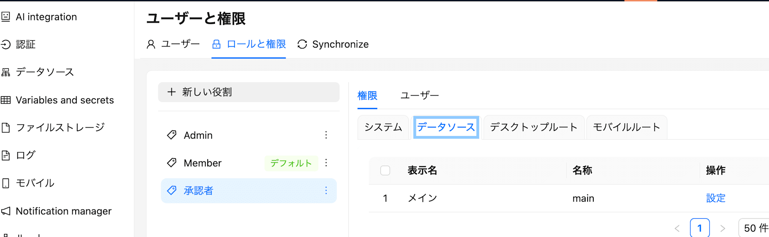Open the デスクトップルート permissions tab
The image size is (769, 237).
534,127
